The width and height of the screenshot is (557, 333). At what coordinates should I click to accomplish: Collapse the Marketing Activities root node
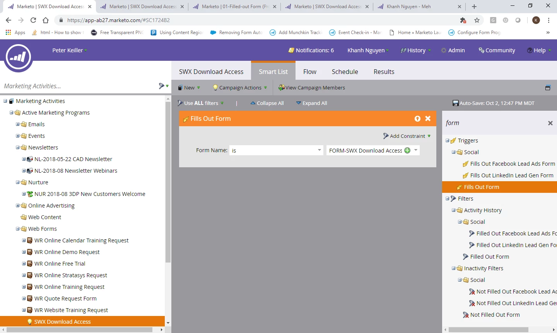point(5,101)
